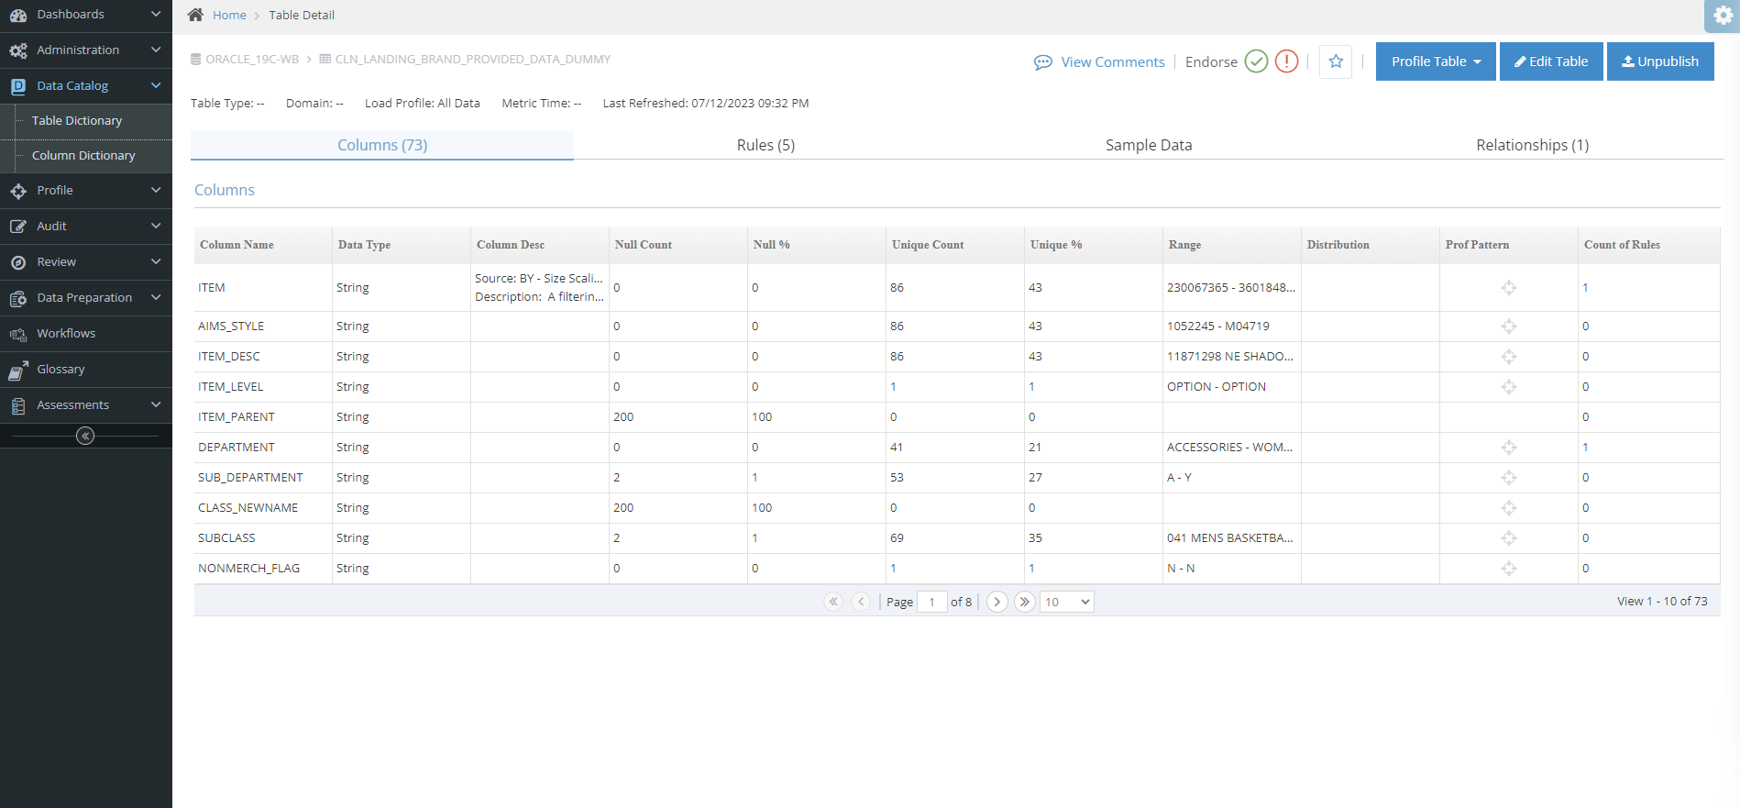This screenshot has width=1740, height=808.
Task: Click the Edit Table button
Action: [1551, 61]
